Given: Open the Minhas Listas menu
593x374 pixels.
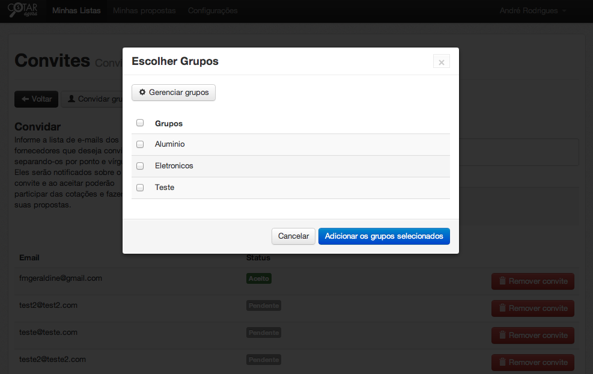Looking at the screenshot, I should click(76, 11).
